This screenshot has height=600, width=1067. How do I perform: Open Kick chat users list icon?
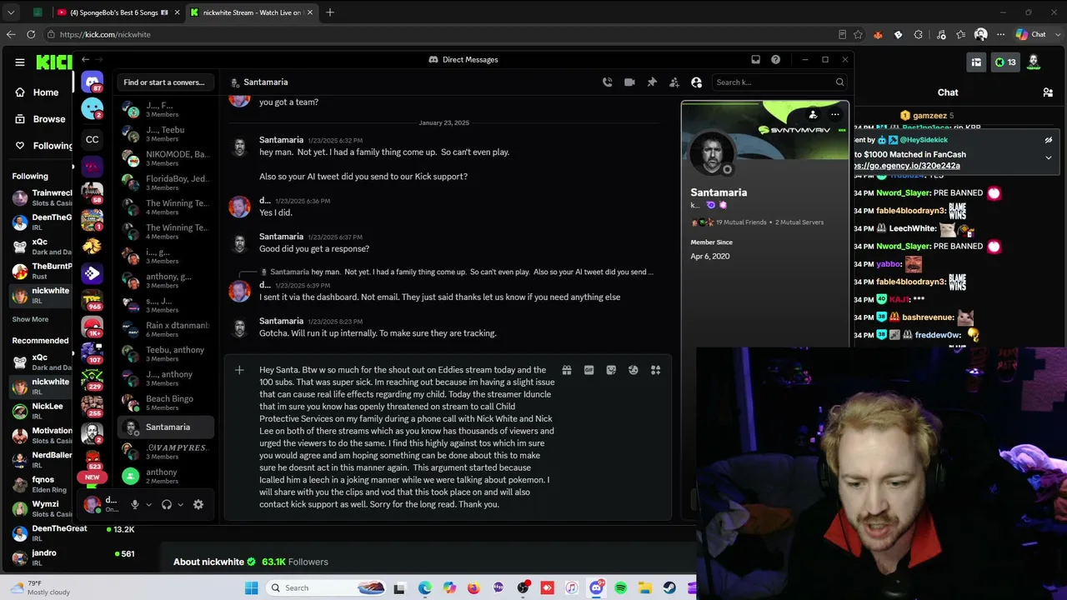click(1048, 92)
